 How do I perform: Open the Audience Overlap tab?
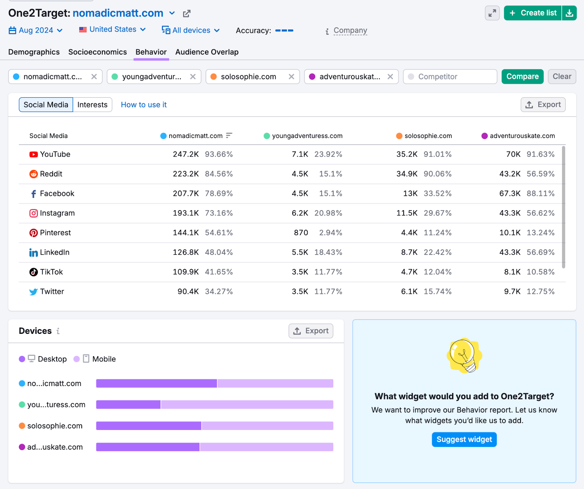click(207, 52)
